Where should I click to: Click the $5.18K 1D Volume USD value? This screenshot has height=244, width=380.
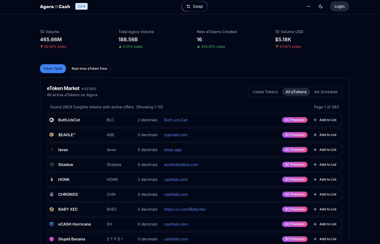pos(283,40)
